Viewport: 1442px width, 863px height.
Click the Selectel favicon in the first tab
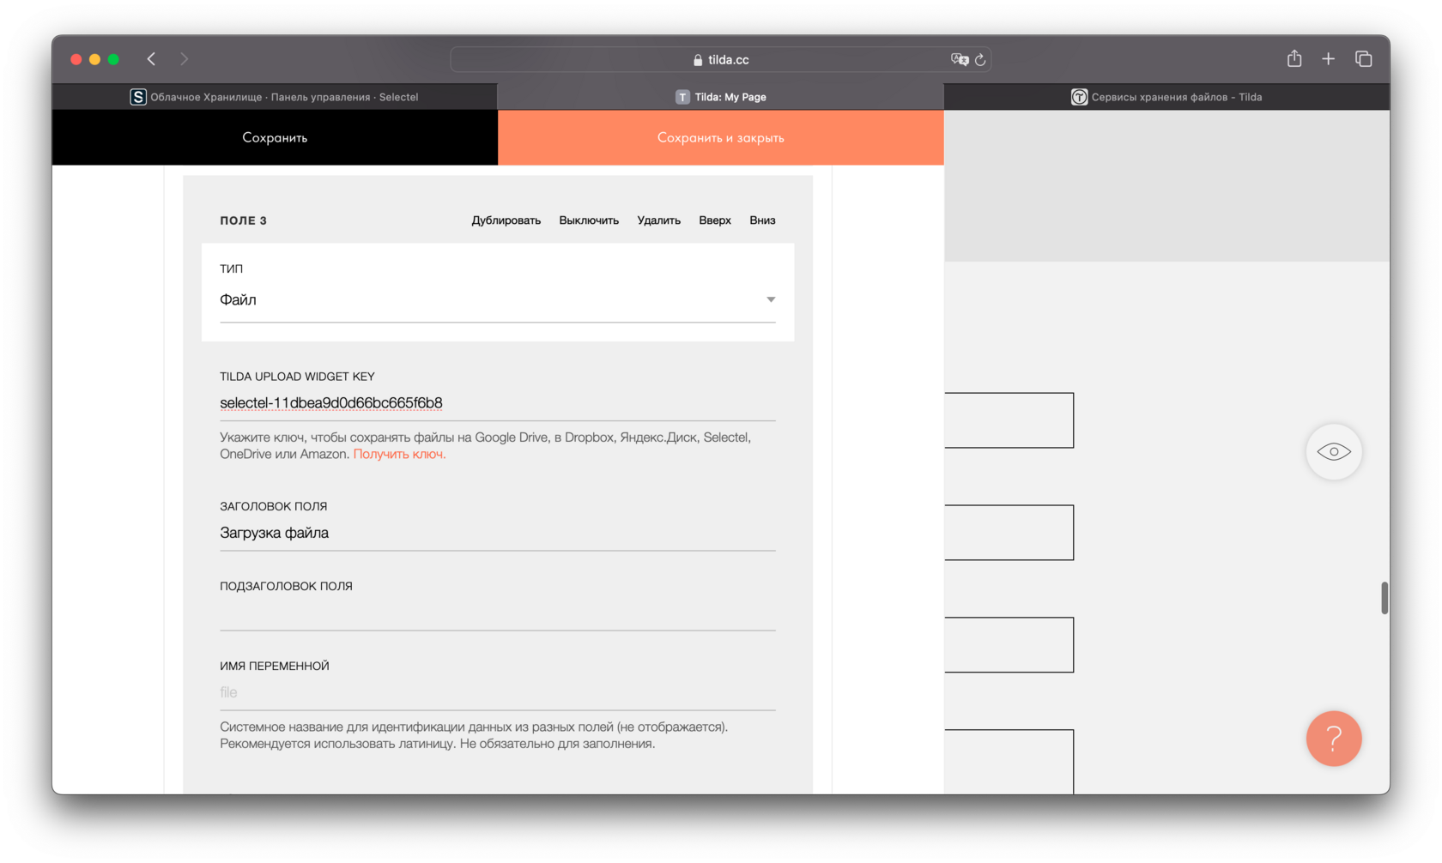137,97
